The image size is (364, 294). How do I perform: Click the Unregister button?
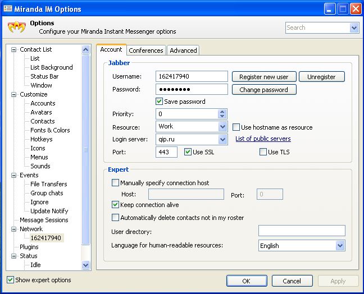321,77
